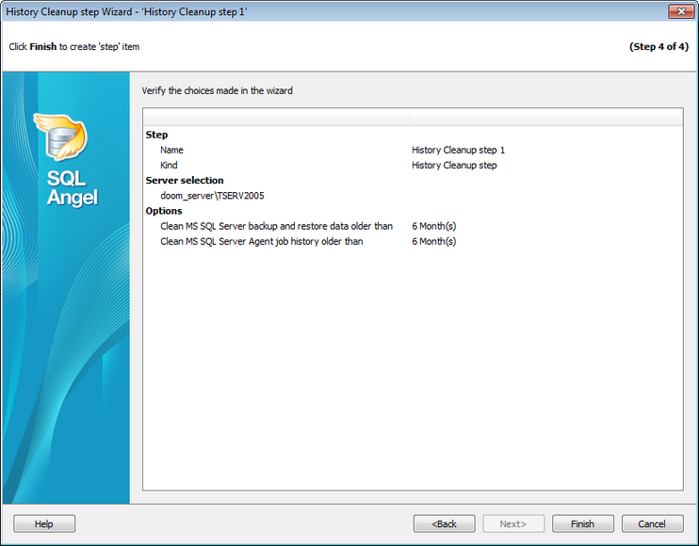Select server 'doom_server\TSERV2005'
This screenshot has height=546, width=699.
point(212,196)
